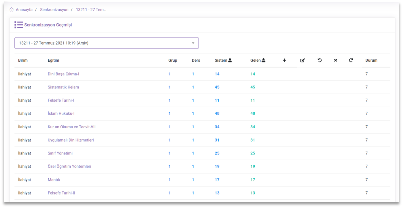This screenshot has width=403, height=208.
Task: Select the İslam Hukuku-I course
Action: pos(61,114)
